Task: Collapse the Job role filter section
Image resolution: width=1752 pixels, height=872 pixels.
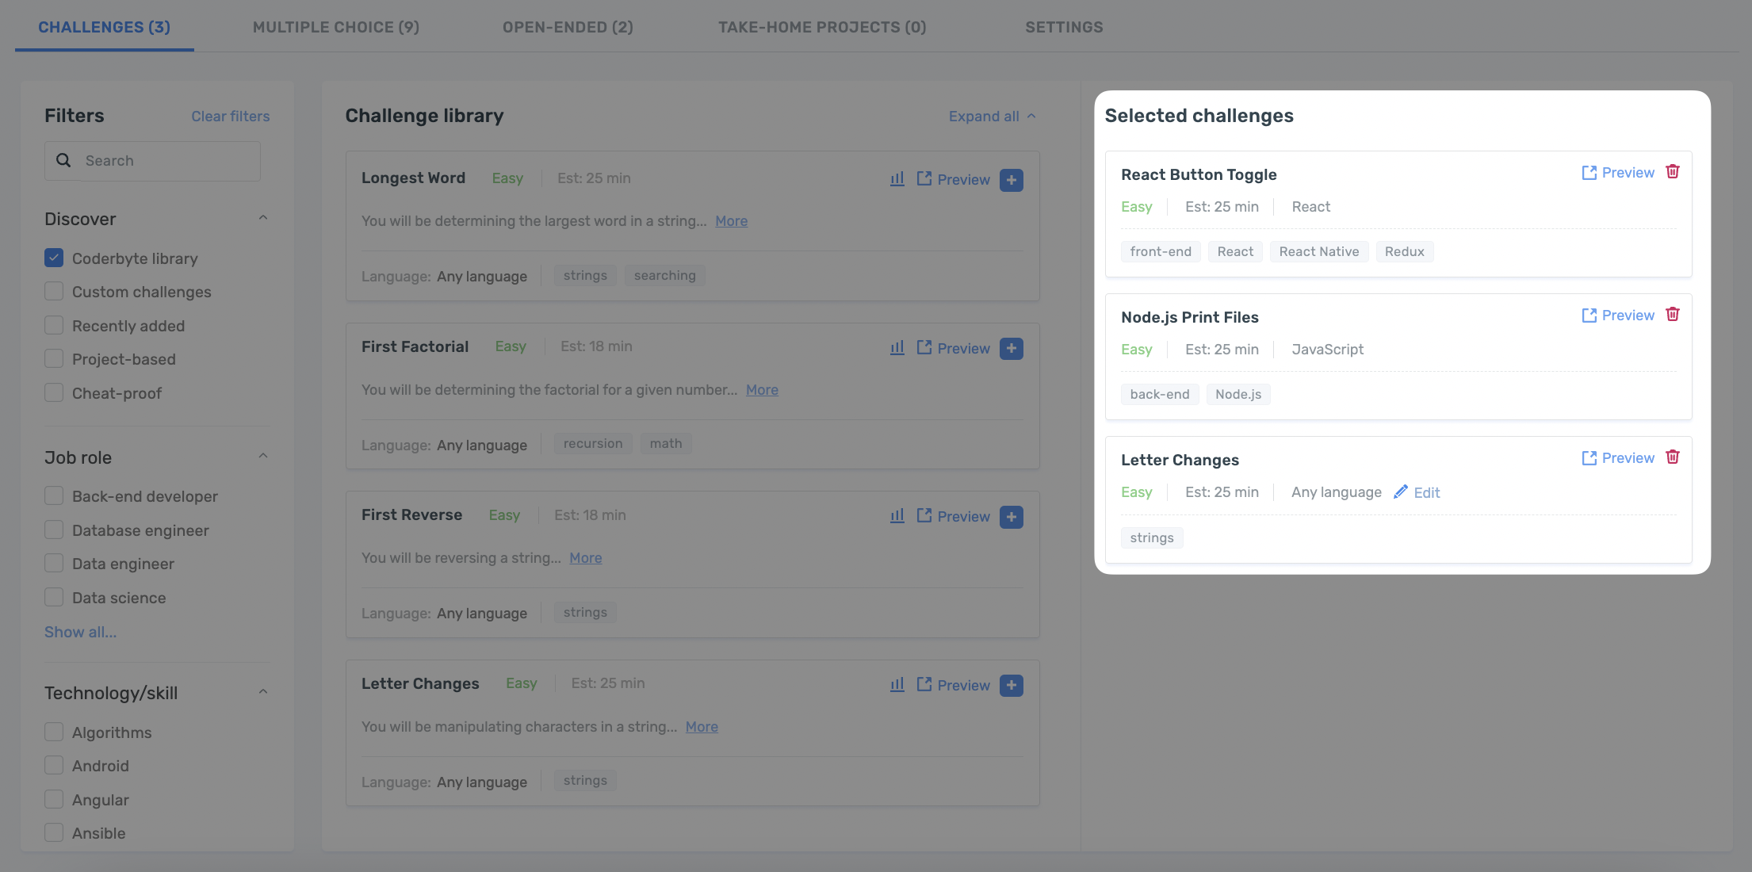Action: click(263, 456)
